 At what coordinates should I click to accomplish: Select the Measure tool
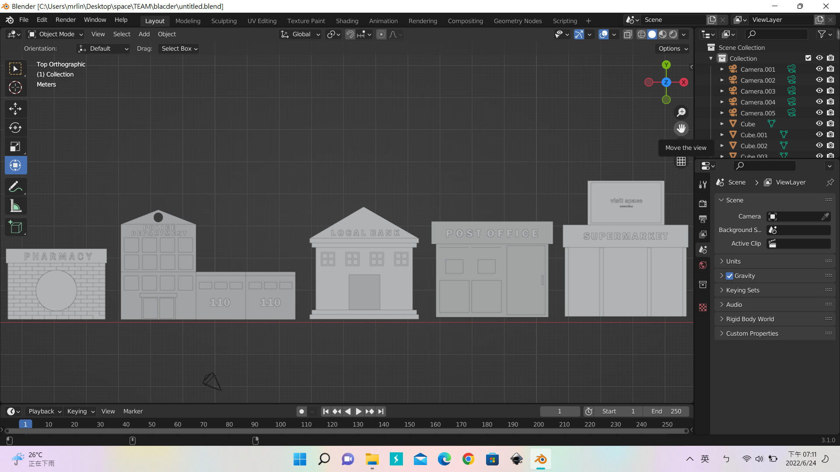[15, 206]
